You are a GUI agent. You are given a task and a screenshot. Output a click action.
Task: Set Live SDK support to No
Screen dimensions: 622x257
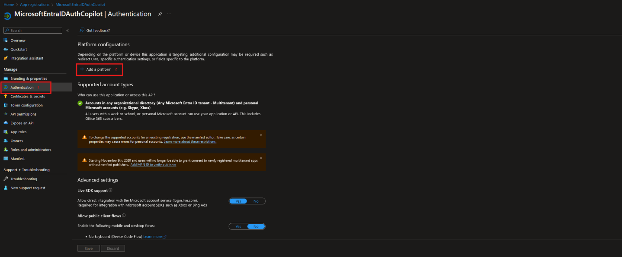pyautogui.click(x=256, y=201)
